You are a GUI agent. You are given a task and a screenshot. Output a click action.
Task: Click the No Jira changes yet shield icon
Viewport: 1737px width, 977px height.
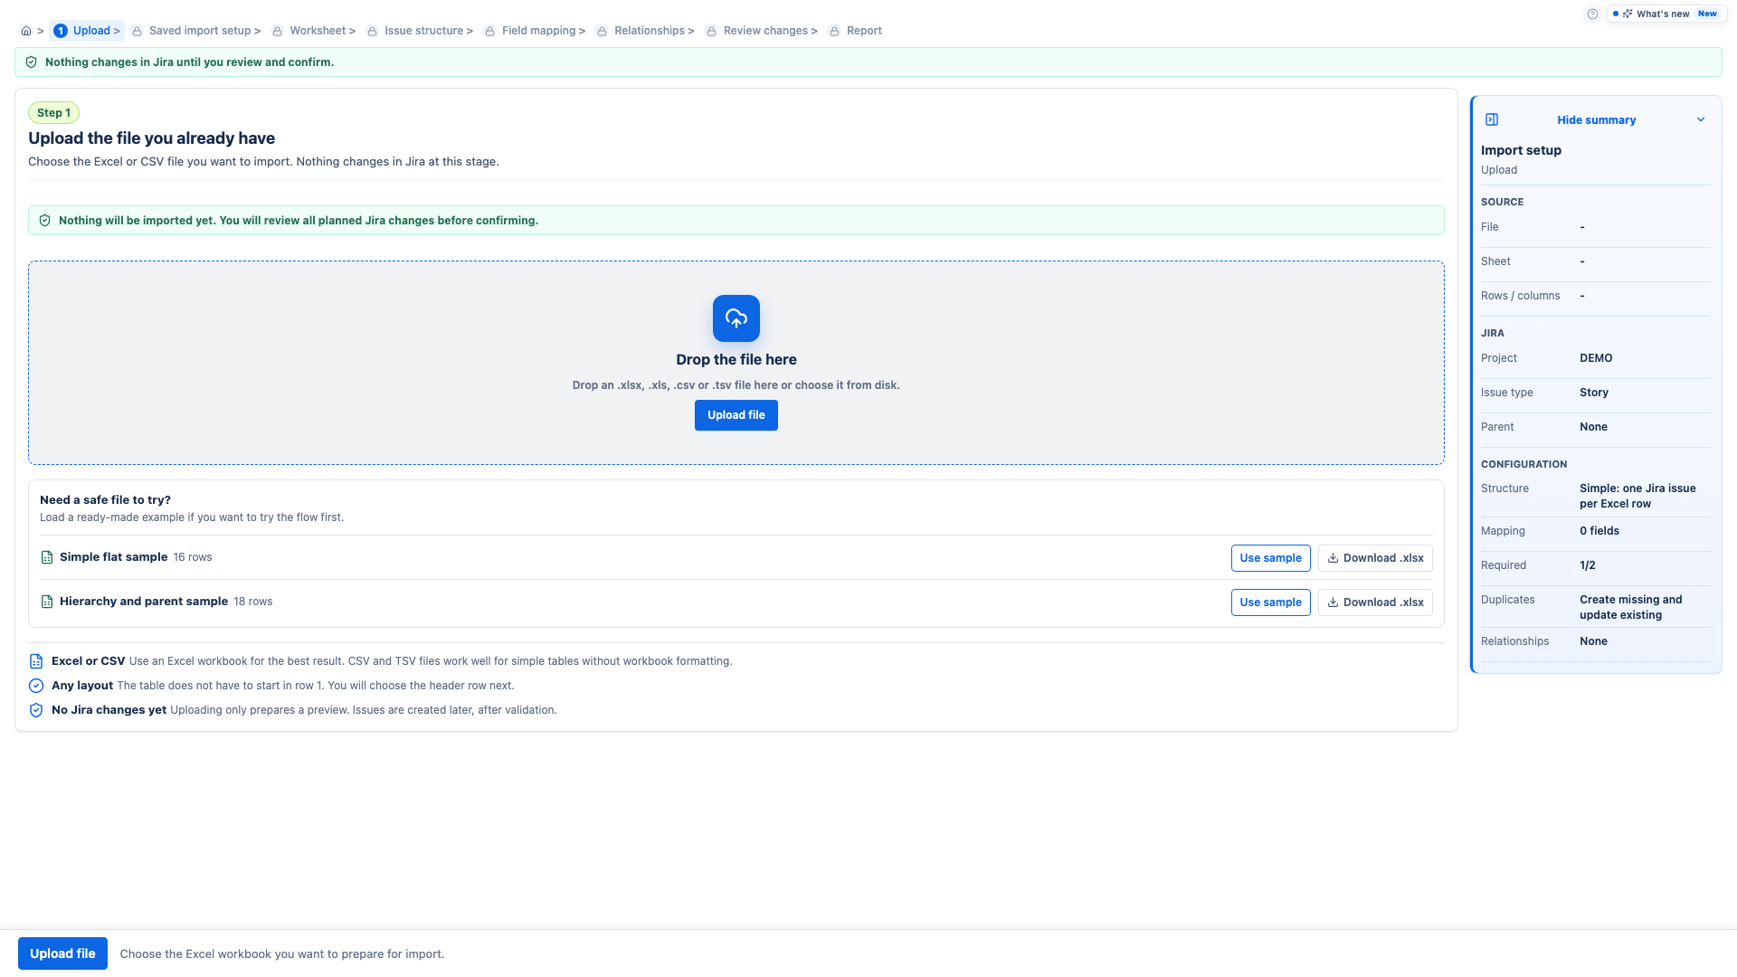tap(36, 710)
